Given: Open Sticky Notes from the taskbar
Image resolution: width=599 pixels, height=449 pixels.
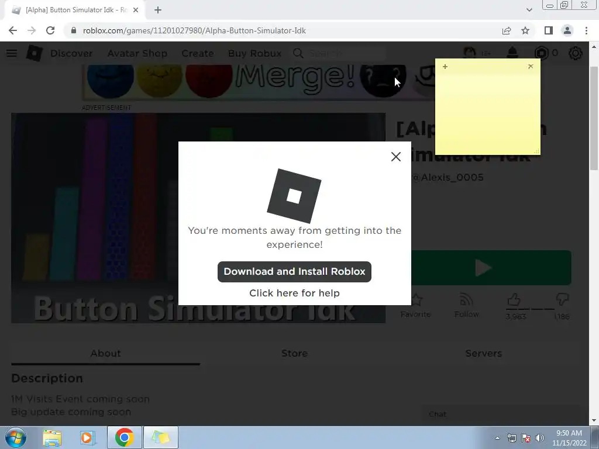Looking at the screenshot, I should click(160, 438).
